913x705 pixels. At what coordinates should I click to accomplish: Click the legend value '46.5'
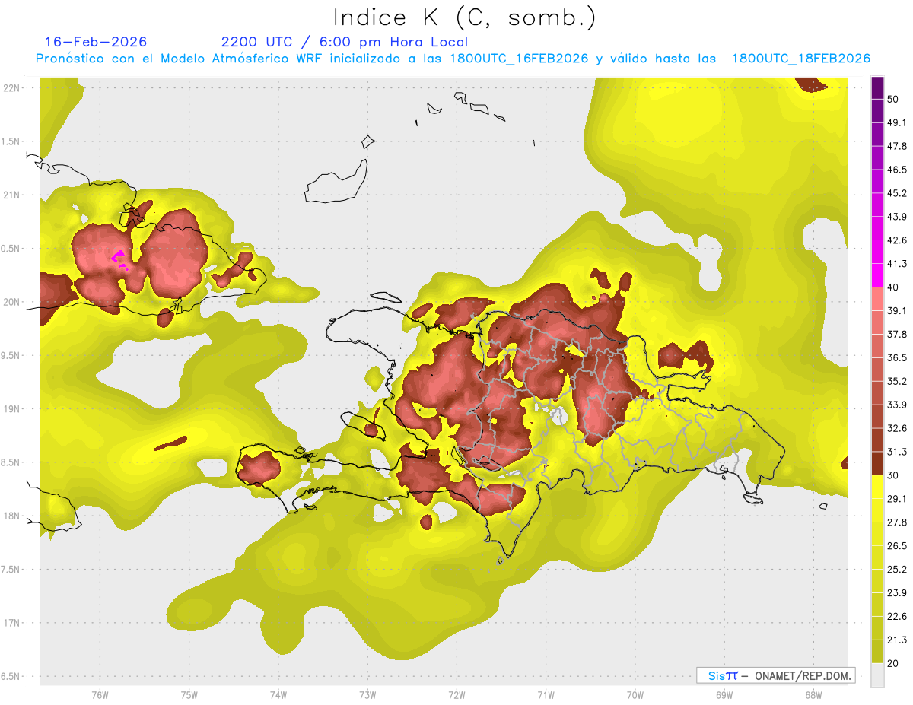pos(896,170)
